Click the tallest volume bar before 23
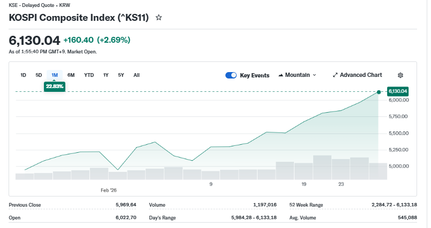Image resolution: width=431 pixels, height=228 pixels. [x=322, y=168]
